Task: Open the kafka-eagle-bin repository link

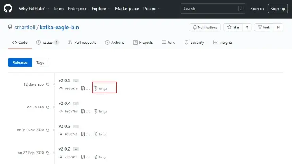Action: [x=59, y=27]
